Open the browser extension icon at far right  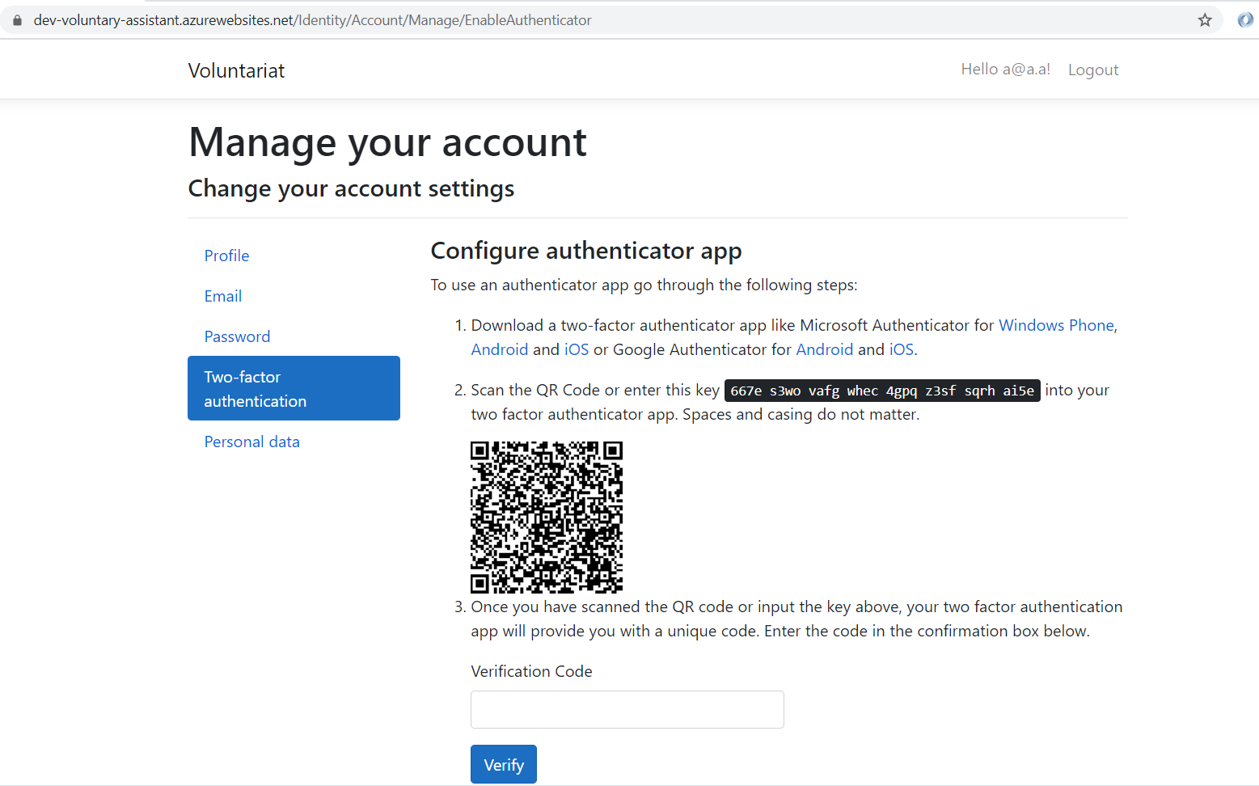click(1245, 20)
